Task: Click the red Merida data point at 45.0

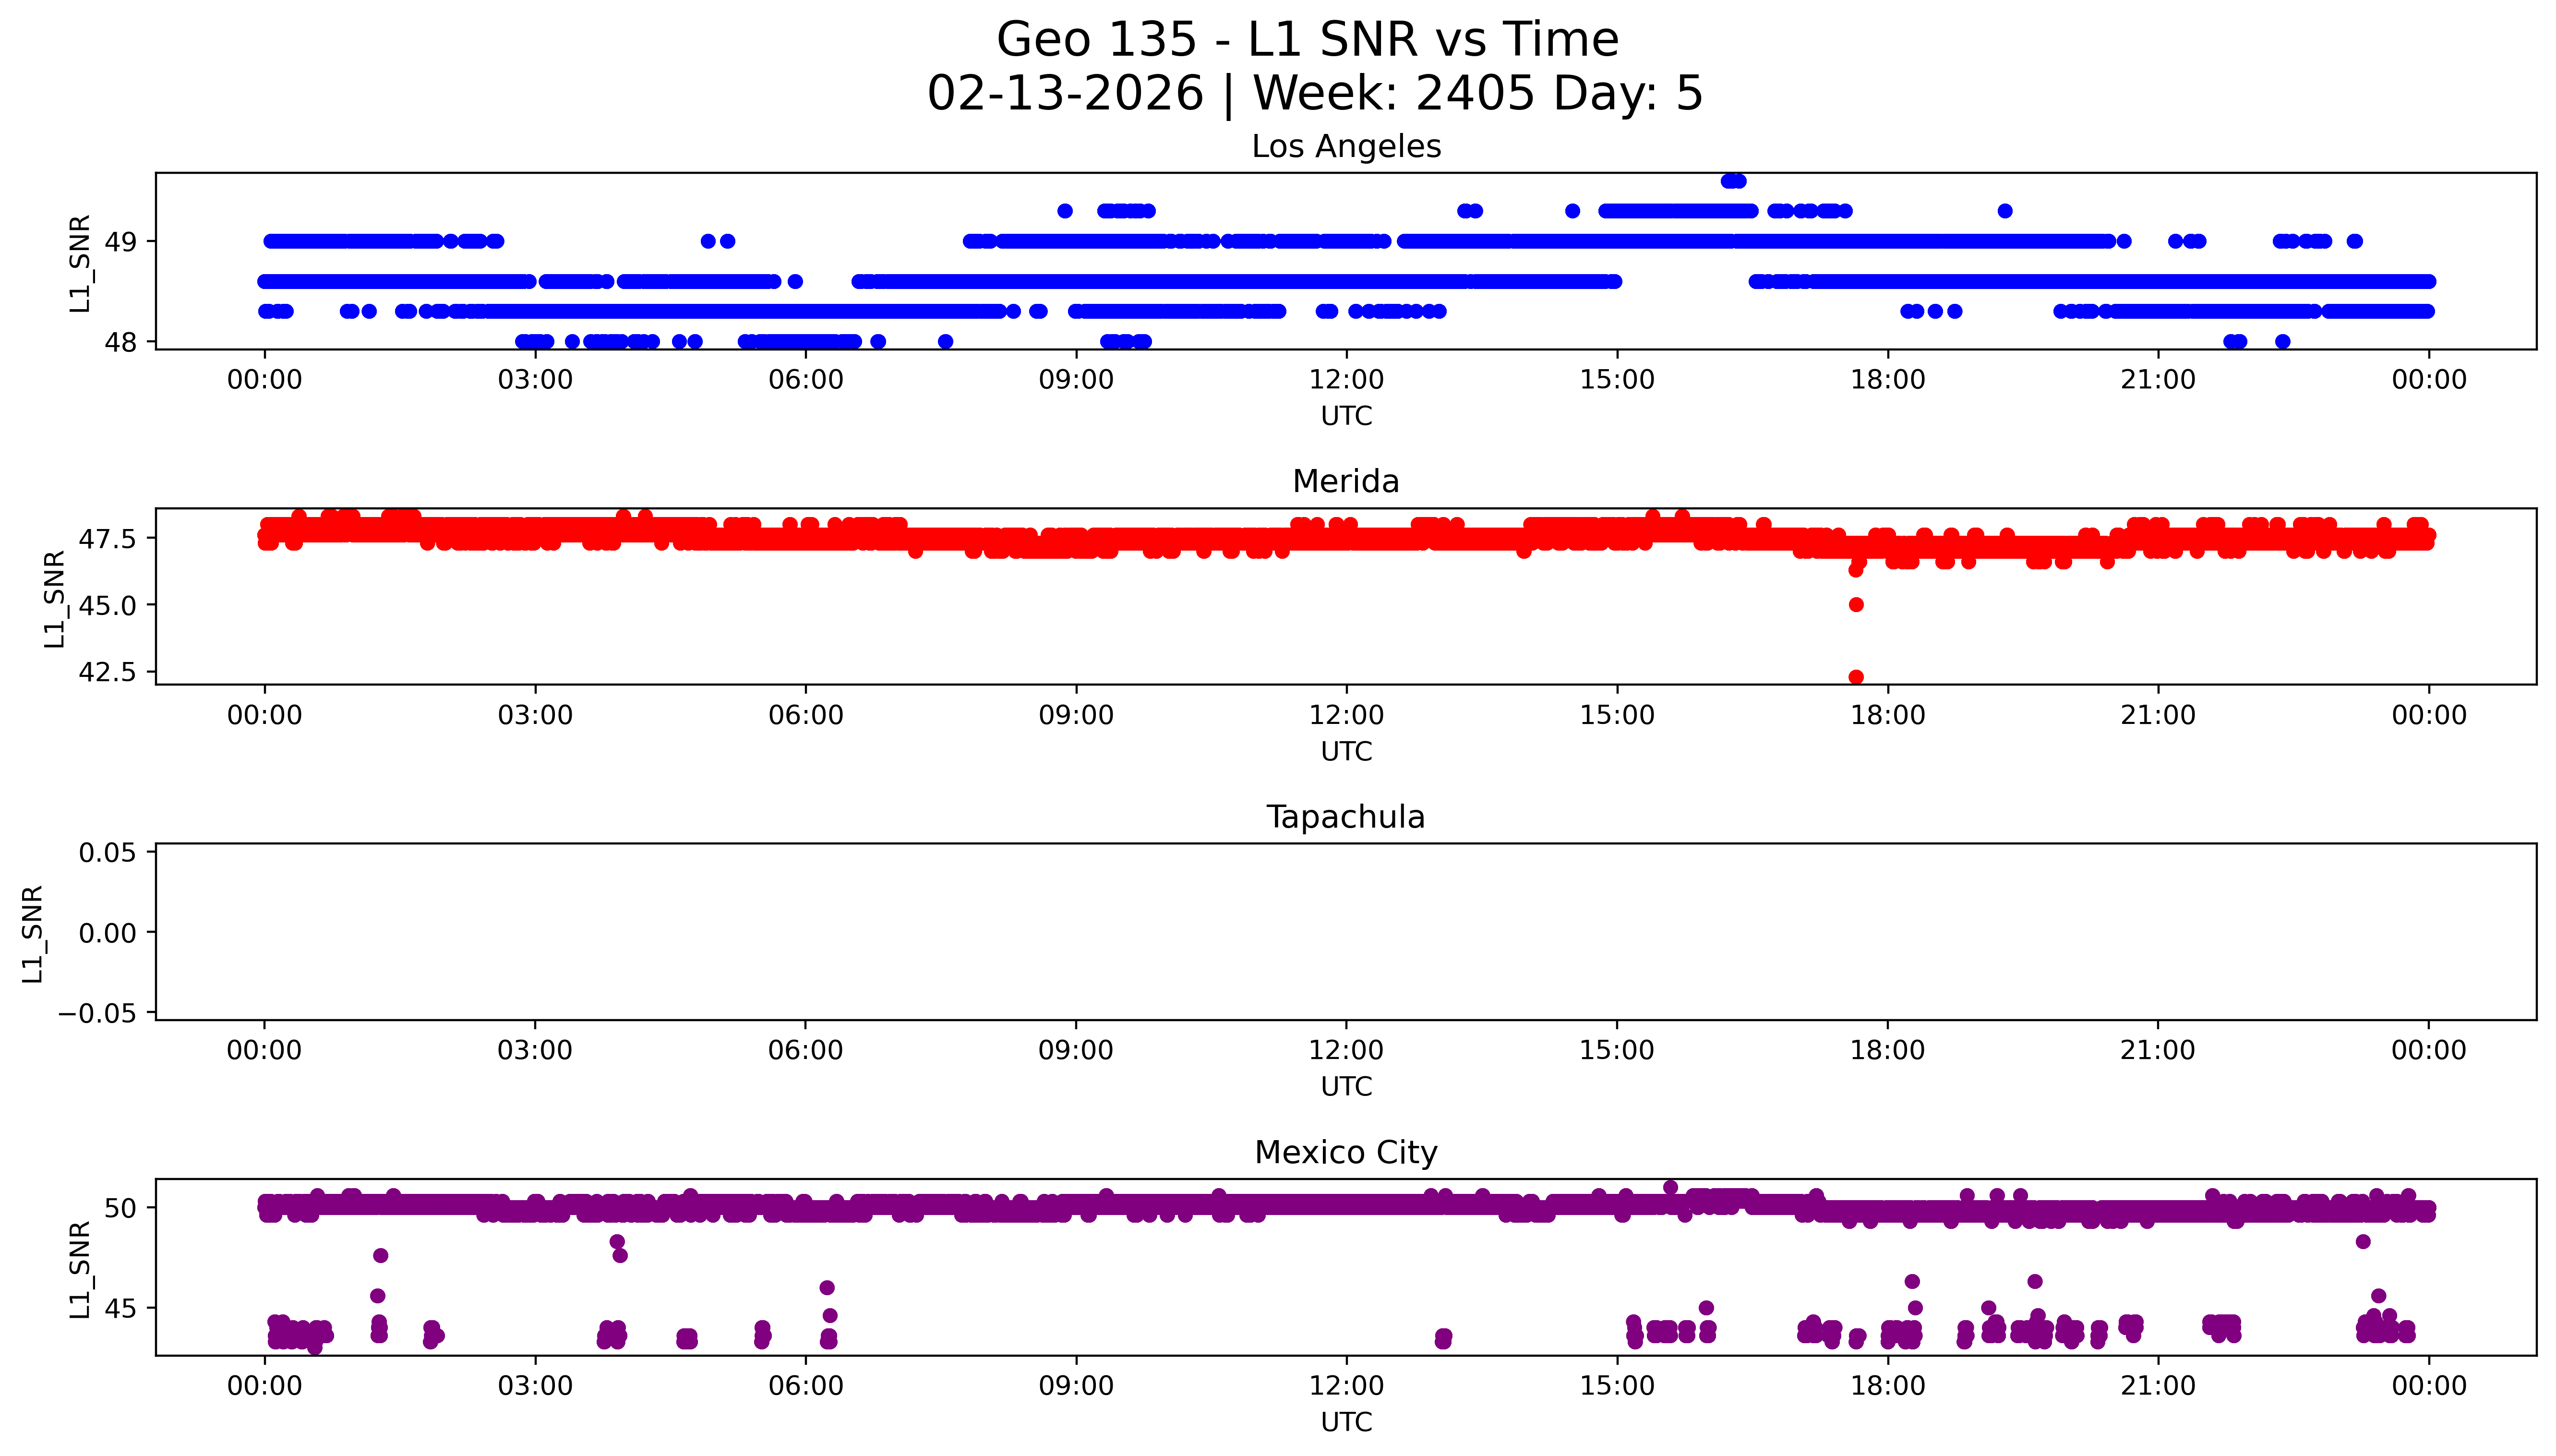Action: click(x=1855, y=604)
